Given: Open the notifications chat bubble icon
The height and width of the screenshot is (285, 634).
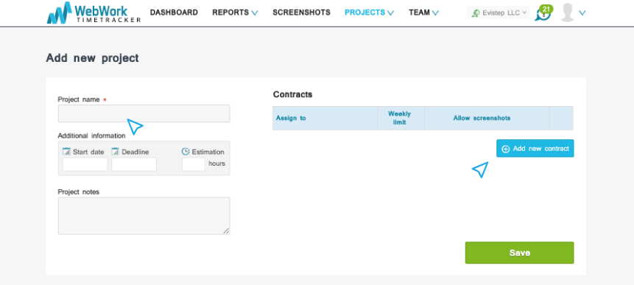Looking at the screenshot, I should (x=542, y=13).
